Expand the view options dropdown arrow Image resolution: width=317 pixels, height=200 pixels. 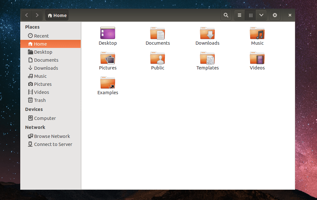[261, 15]
